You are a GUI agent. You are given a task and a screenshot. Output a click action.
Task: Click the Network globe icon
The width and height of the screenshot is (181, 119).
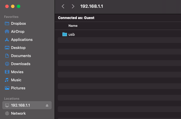click(7, 114)
